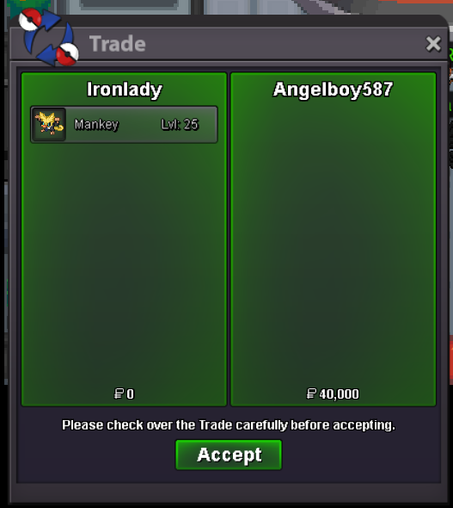Image resolution: width=453 pixels, height=508 pixels.
Task: Click the blank right end of Mankey's trade row
Action: (x=207, y=124)
